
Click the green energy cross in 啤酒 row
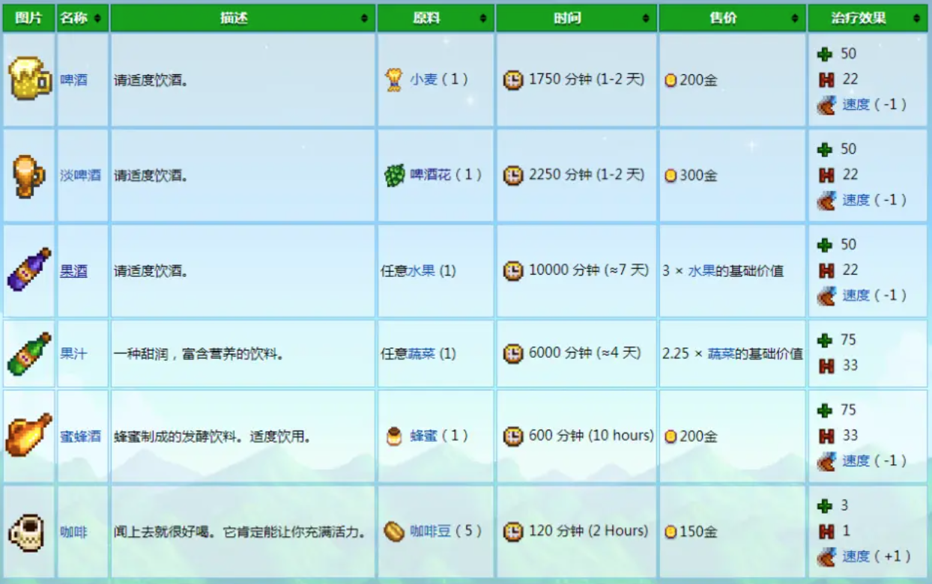coord(825,54)
